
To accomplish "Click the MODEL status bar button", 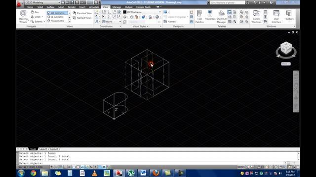I will [x=241, y=167].
